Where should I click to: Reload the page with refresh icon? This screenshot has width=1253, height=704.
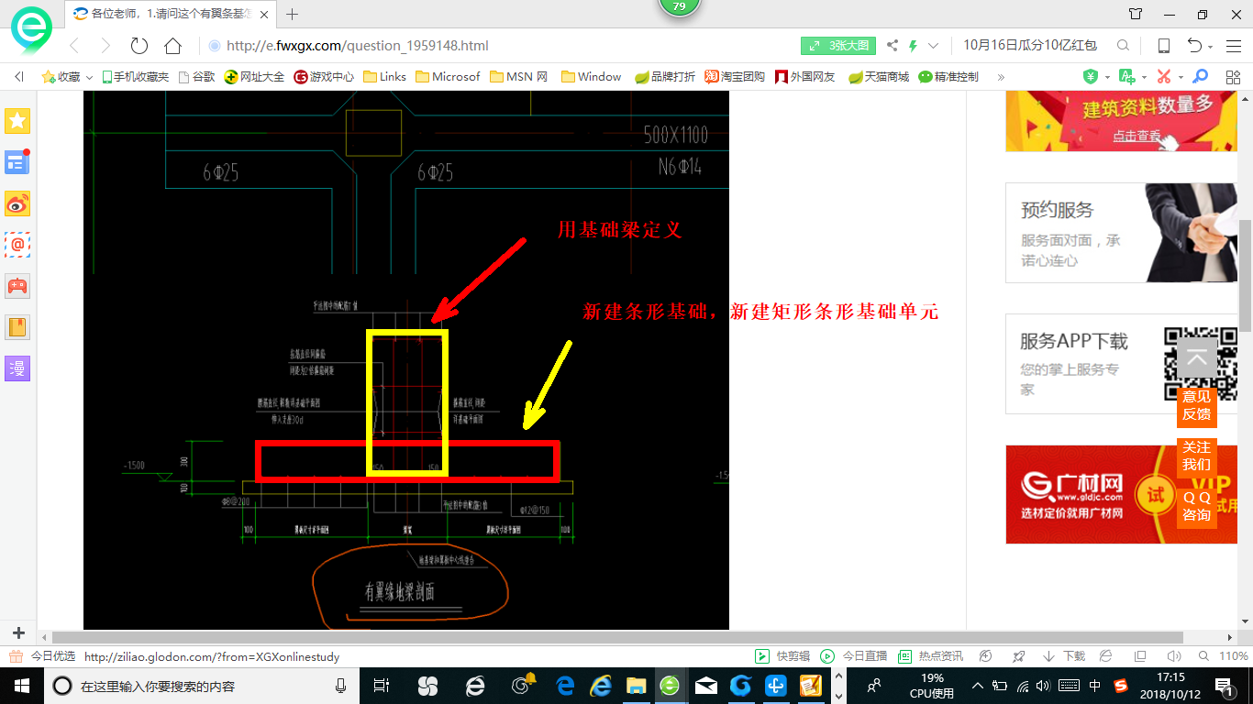(x=139, y=46)
